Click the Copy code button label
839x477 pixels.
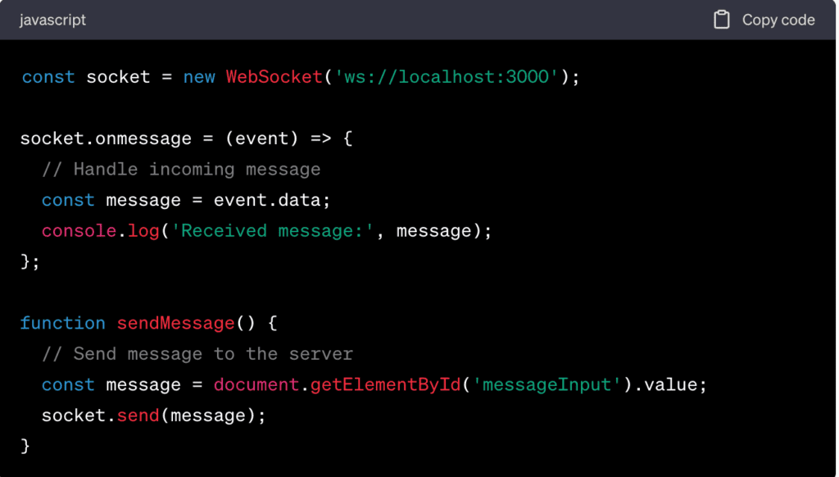tap(778, 20)
